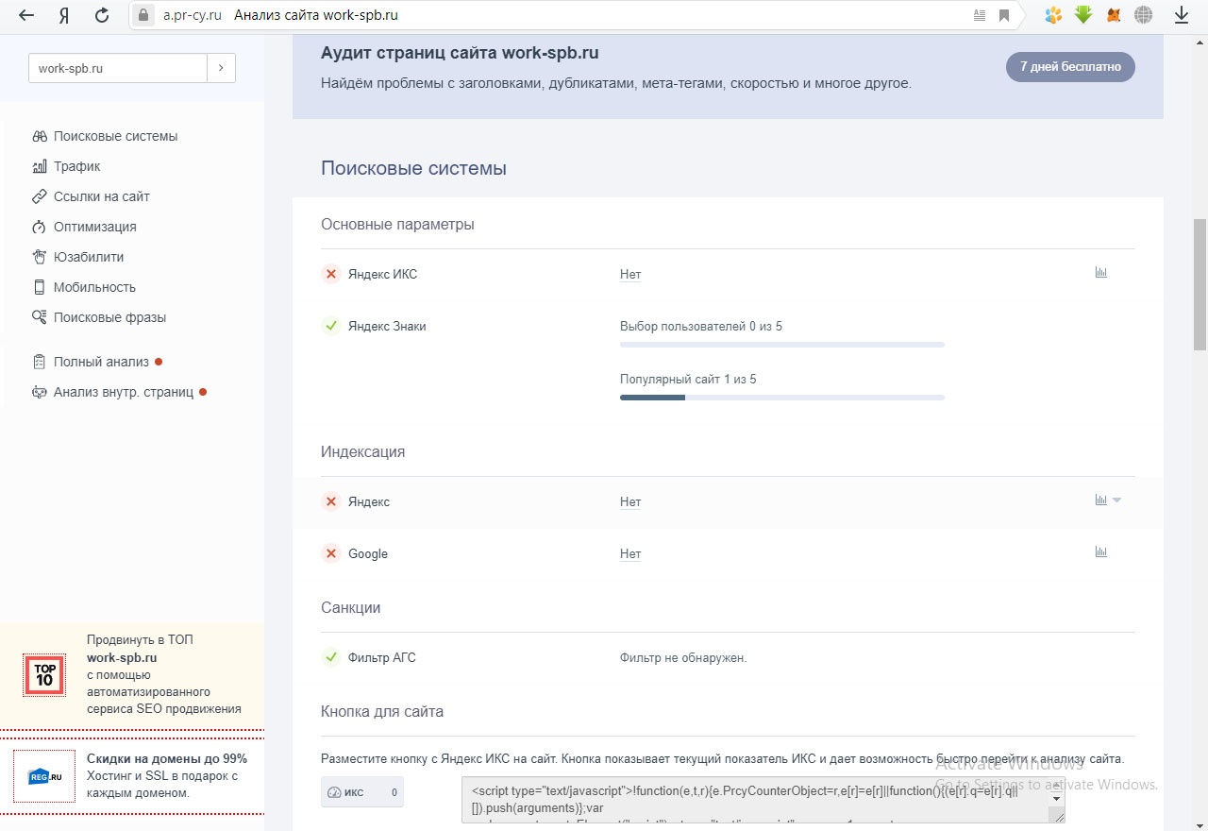Viewport: 1208px width, 831px height.
Task: Click green check beside Фильтр АГС
Action: [331, 657]
